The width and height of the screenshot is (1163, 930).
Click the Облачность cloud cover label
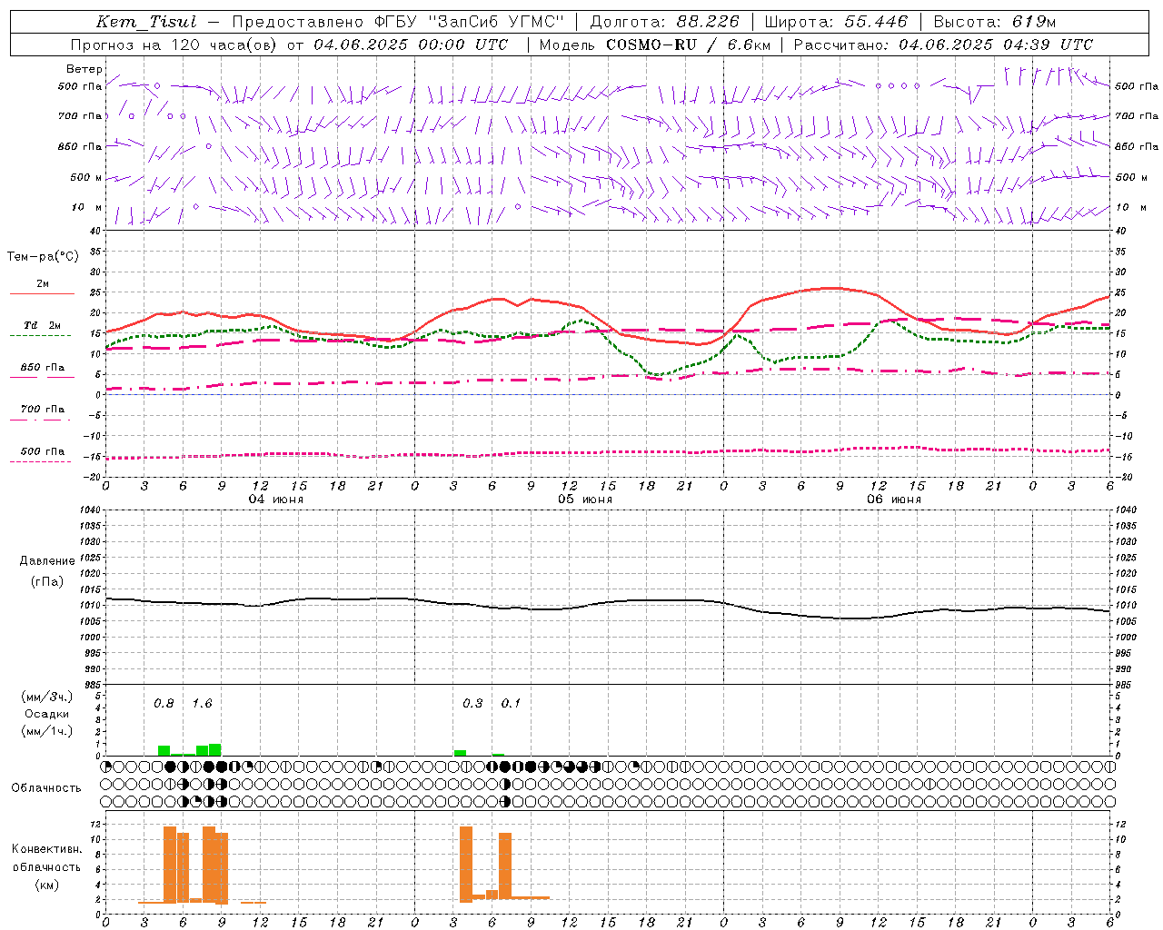point(46,788)
